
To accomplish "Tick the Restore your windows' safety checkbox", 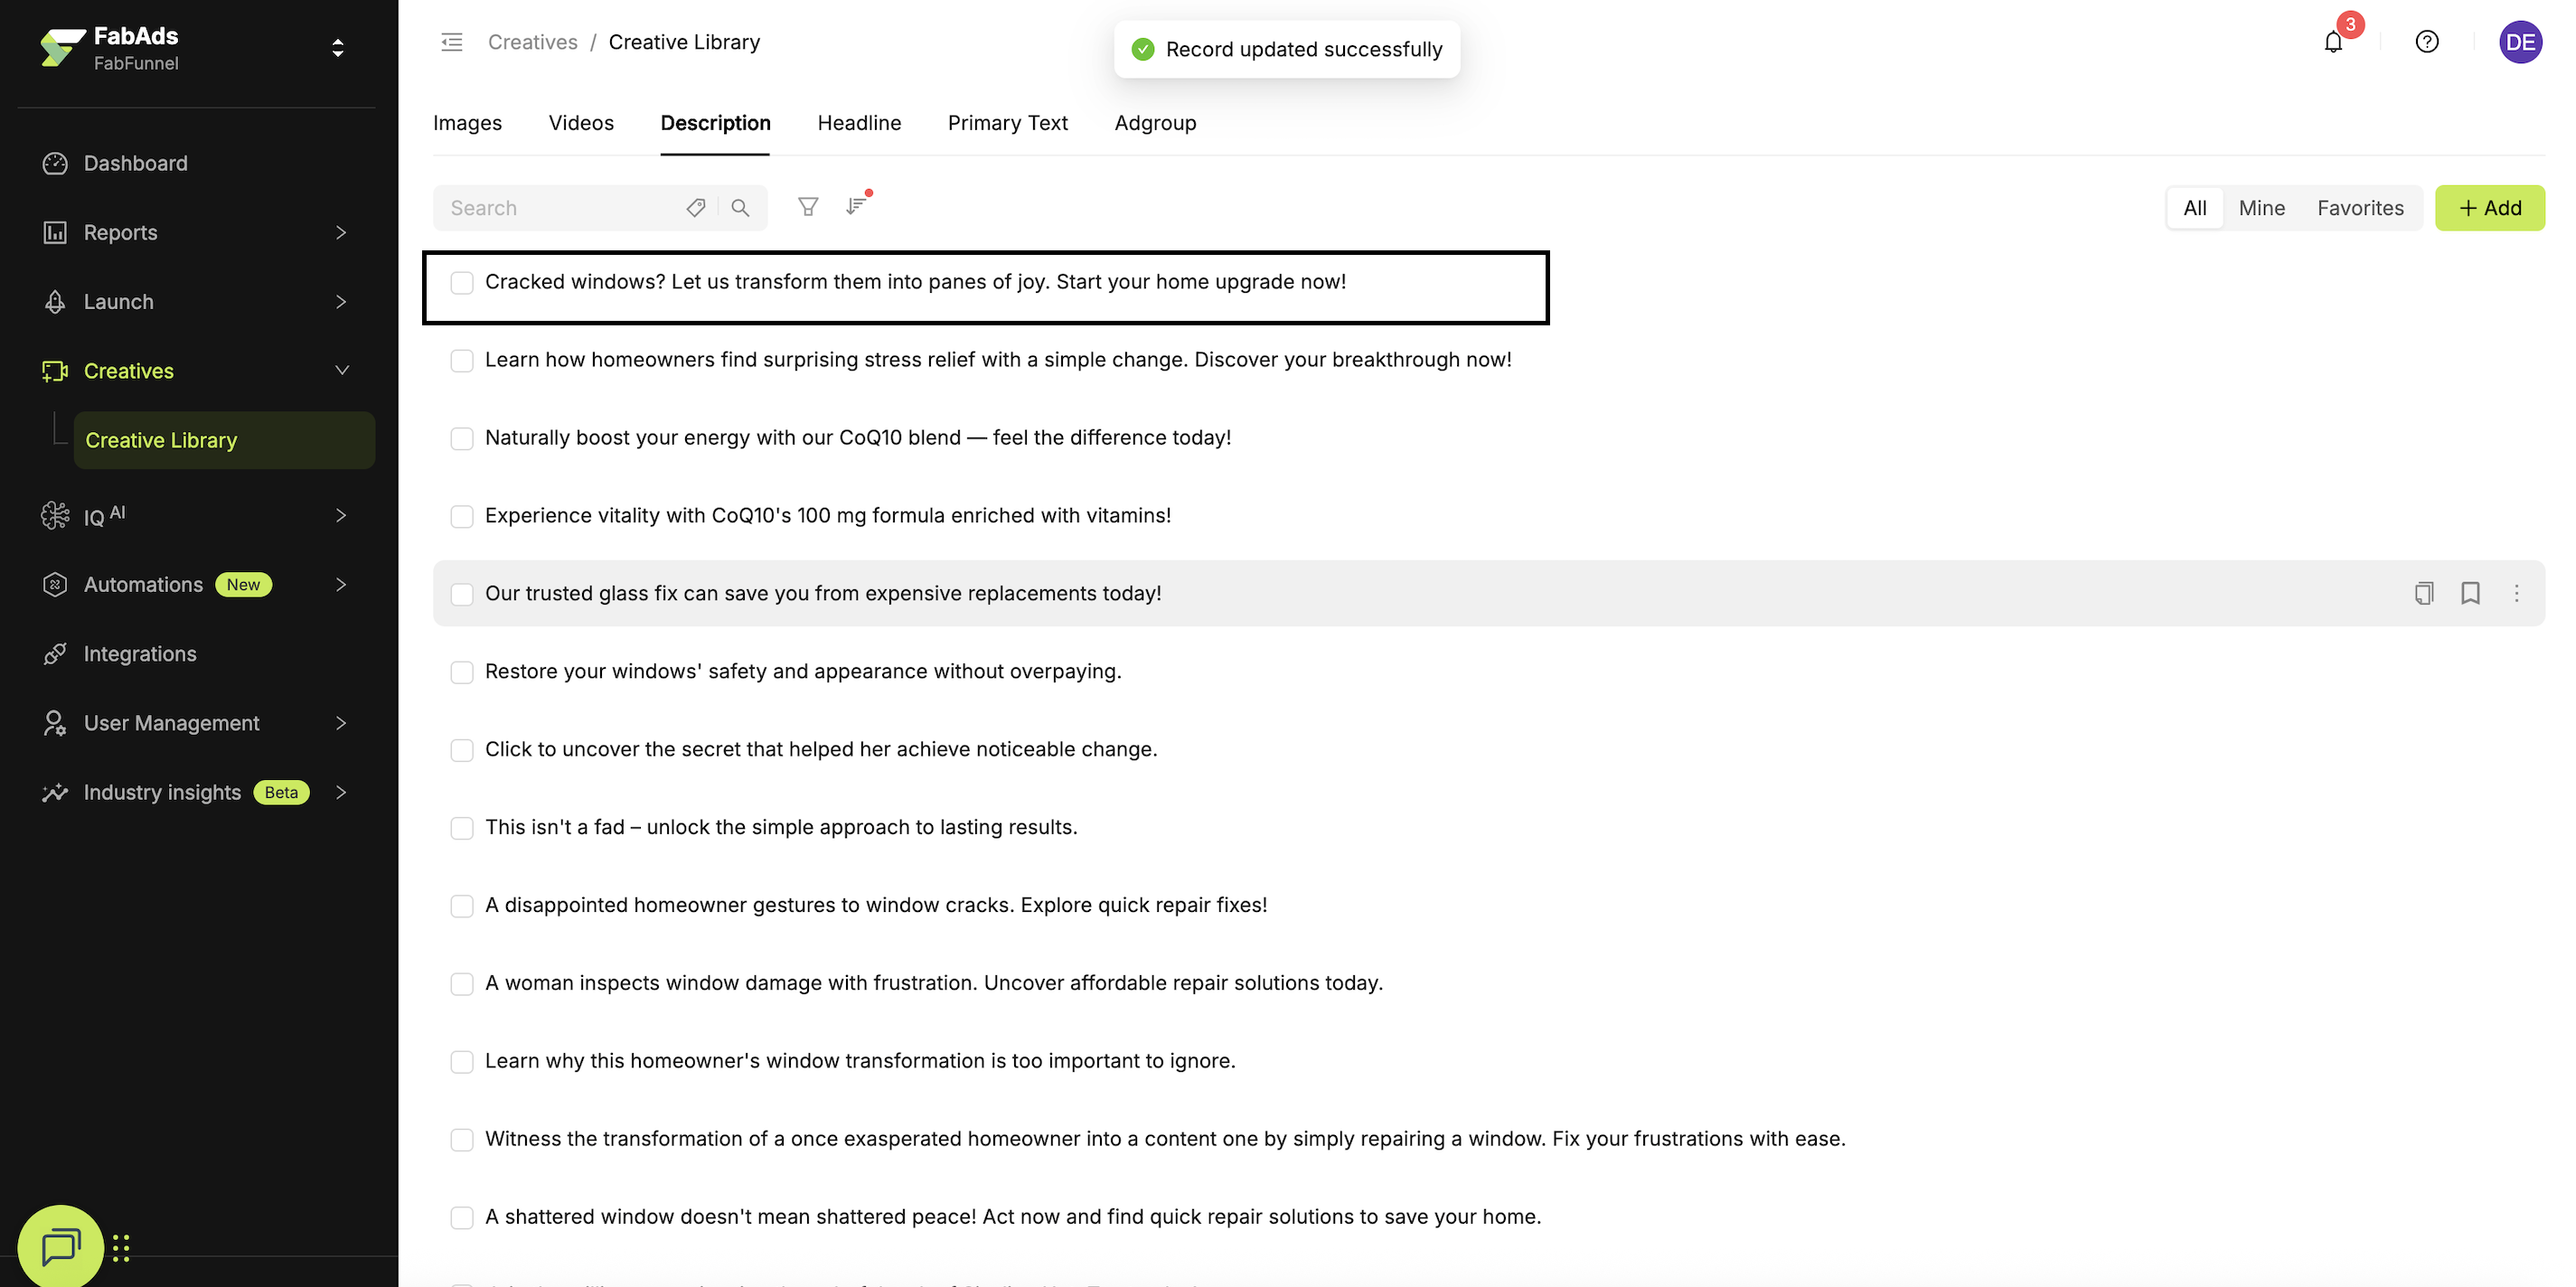I will (x=462, y=673).
